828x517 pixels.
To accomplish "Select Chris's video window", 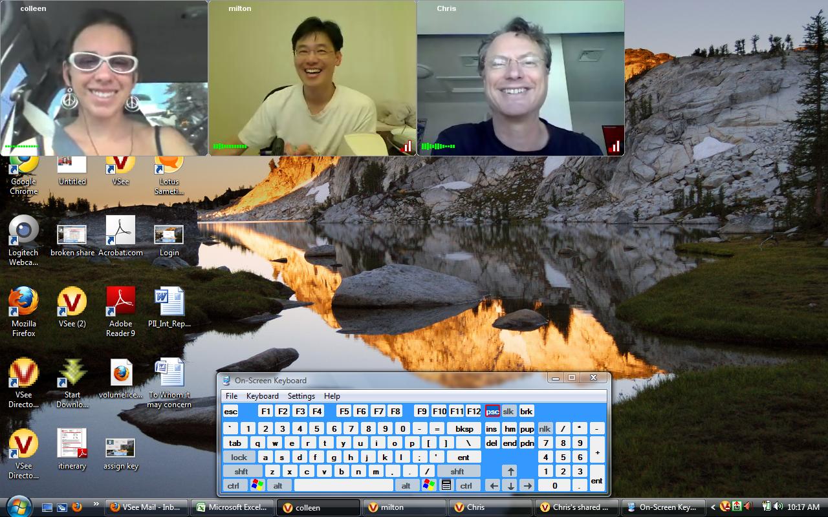I will tap(520, 78).
